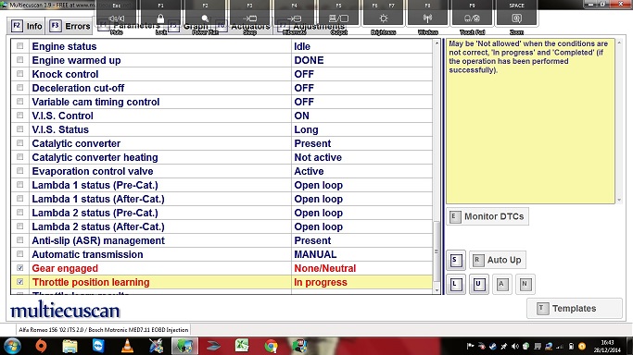Click the Lock hotkey icon in overlay
The width and height of the screenshot is (633, 355).
click(x=160, y=18)
